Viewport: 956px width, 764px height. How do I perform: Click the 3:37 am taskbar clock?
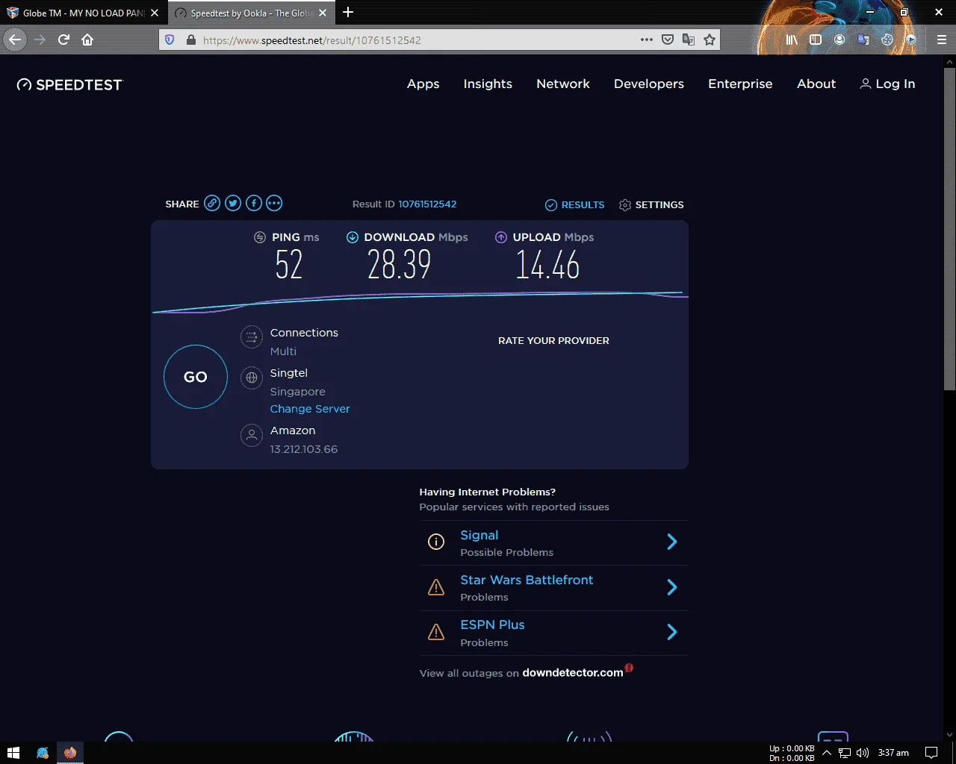click(x=893, y=752)
